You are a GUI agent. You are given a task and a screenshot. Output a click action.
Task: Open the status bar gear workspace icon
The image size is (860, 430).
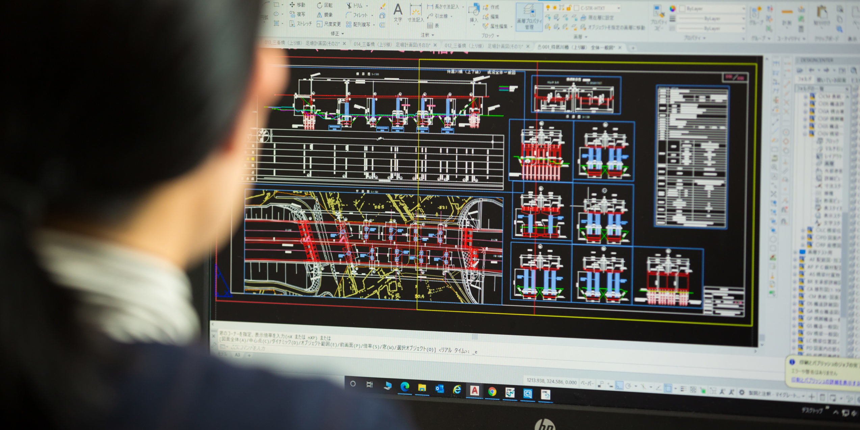(742, 392)
